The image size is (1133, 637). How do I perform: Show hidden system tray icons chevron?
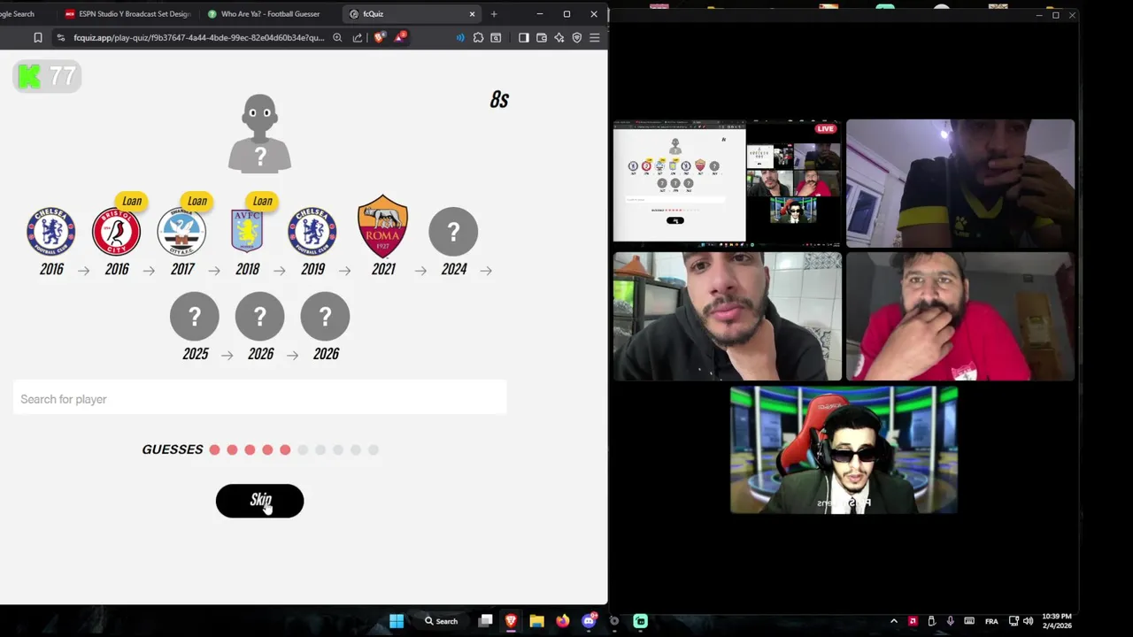pos(893,621)
